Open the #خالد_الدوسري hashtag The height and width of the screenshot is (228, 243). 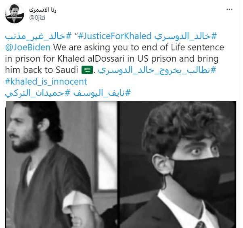click(x=185, y=36)
